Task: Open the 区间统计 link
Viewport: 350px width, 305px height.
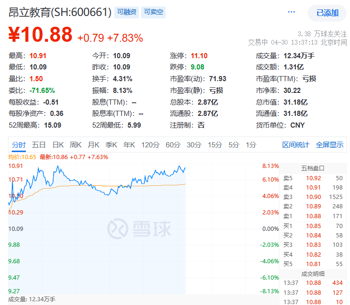Action: coord(296,145)
